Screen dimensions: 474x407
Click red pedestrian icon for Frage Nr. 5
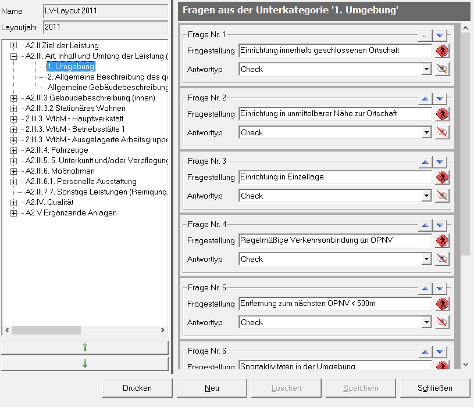pos(443,304)
